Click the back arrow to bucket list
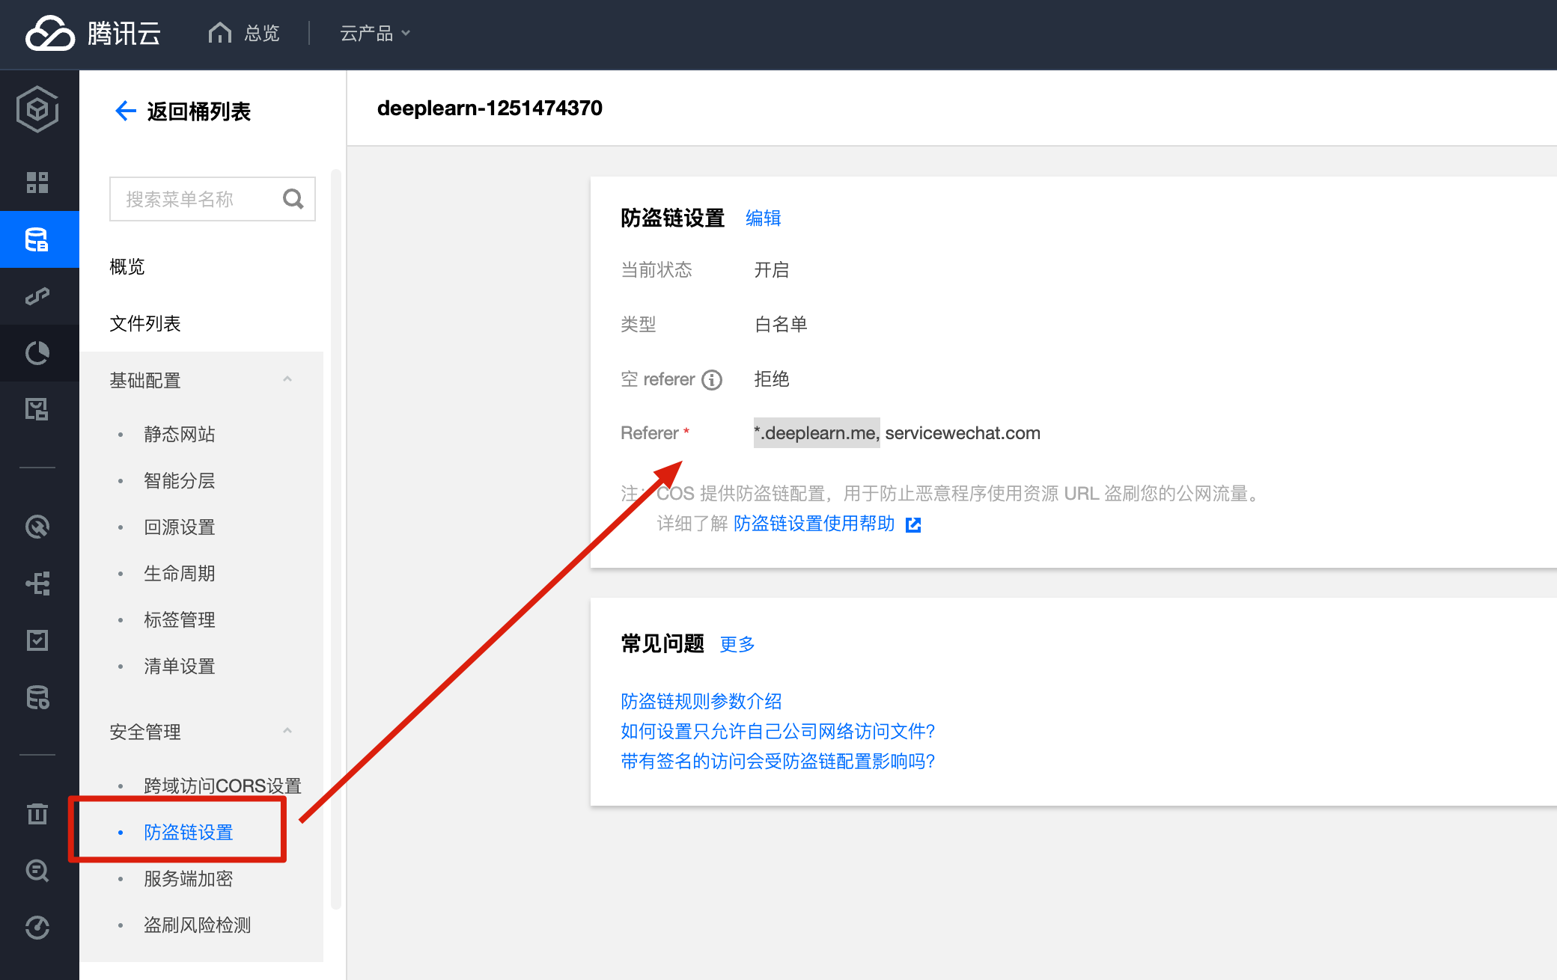 (125, 111)
